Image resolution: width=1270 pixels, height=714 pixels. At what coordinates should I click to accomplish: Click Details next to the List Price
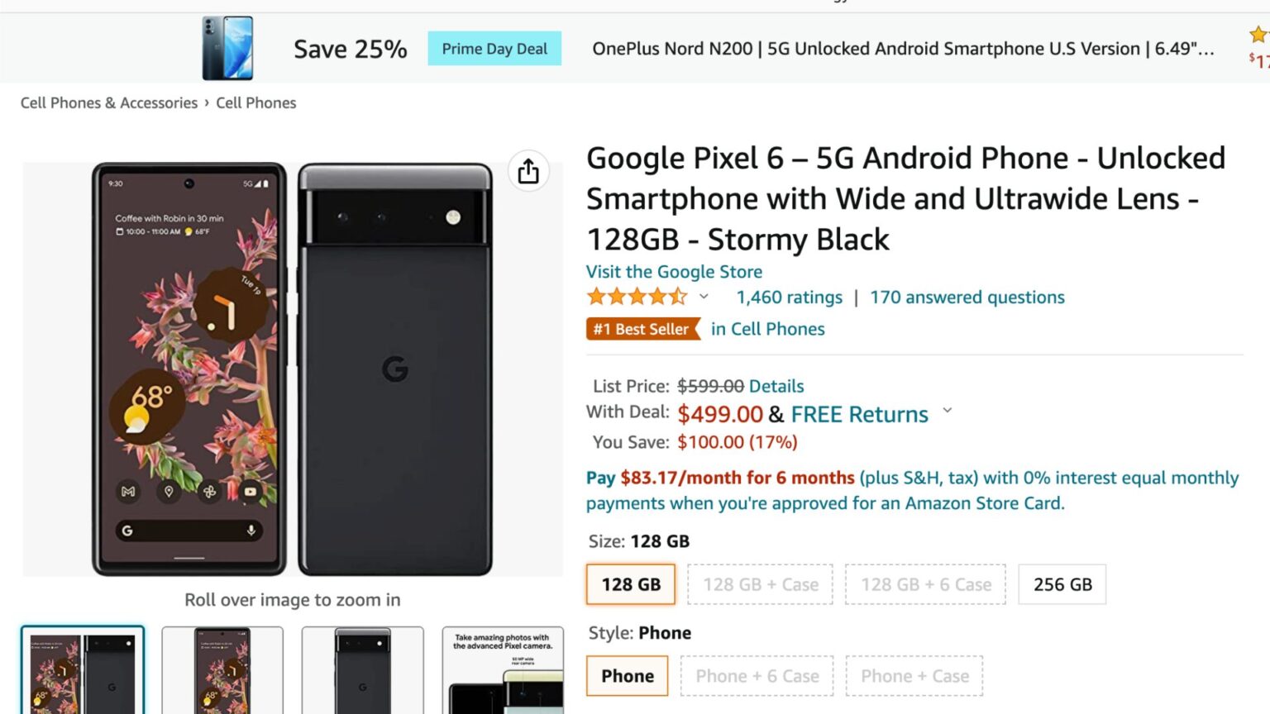point(778,386)
